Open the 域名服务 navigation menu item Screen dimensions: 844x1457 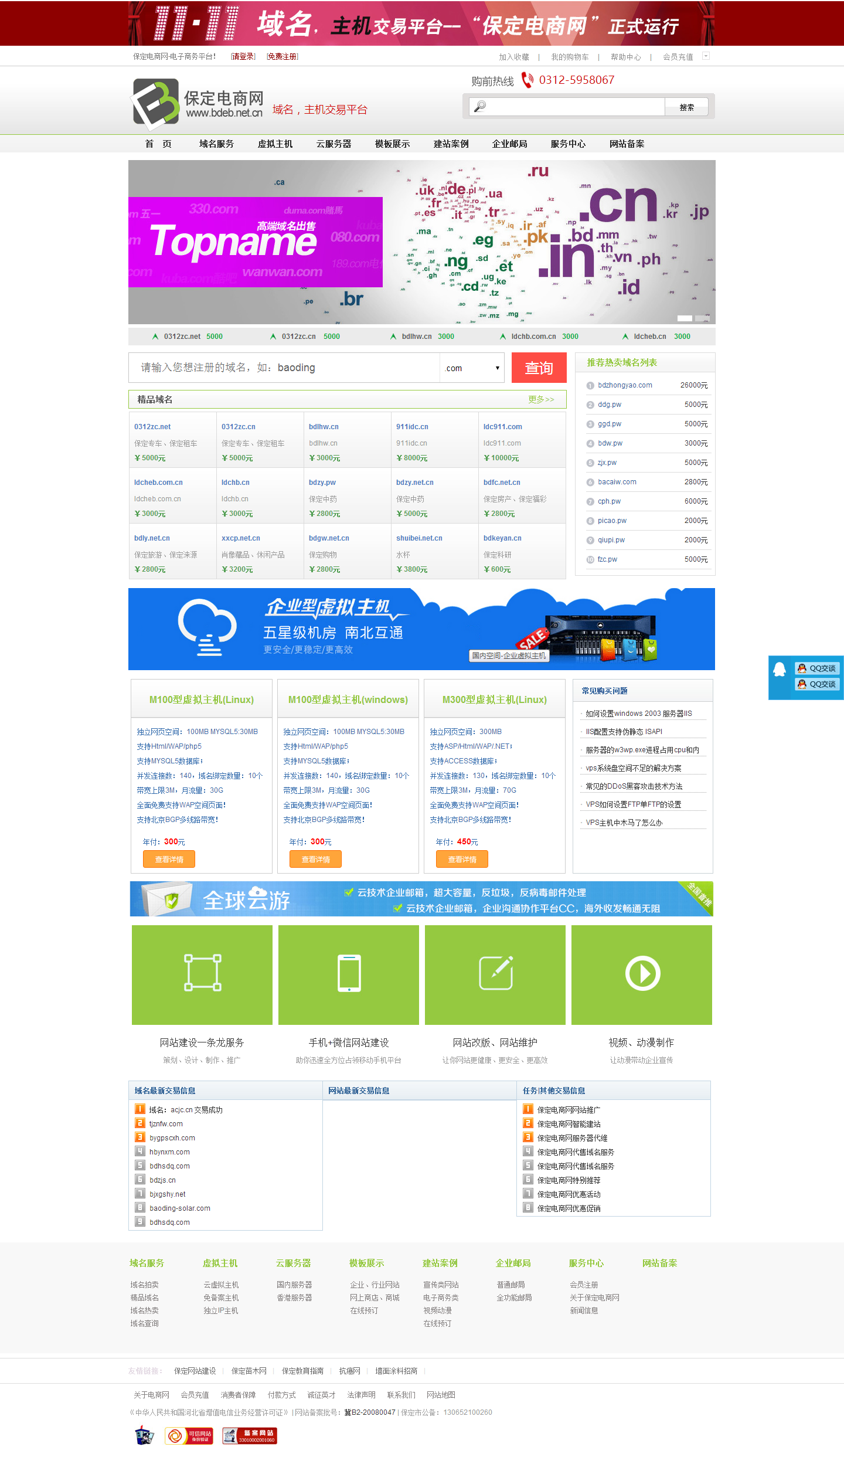click(x=216, y=144)
